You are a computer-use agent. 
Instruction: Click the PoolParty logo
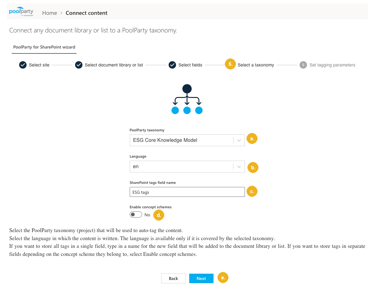[x=21, y=12]
